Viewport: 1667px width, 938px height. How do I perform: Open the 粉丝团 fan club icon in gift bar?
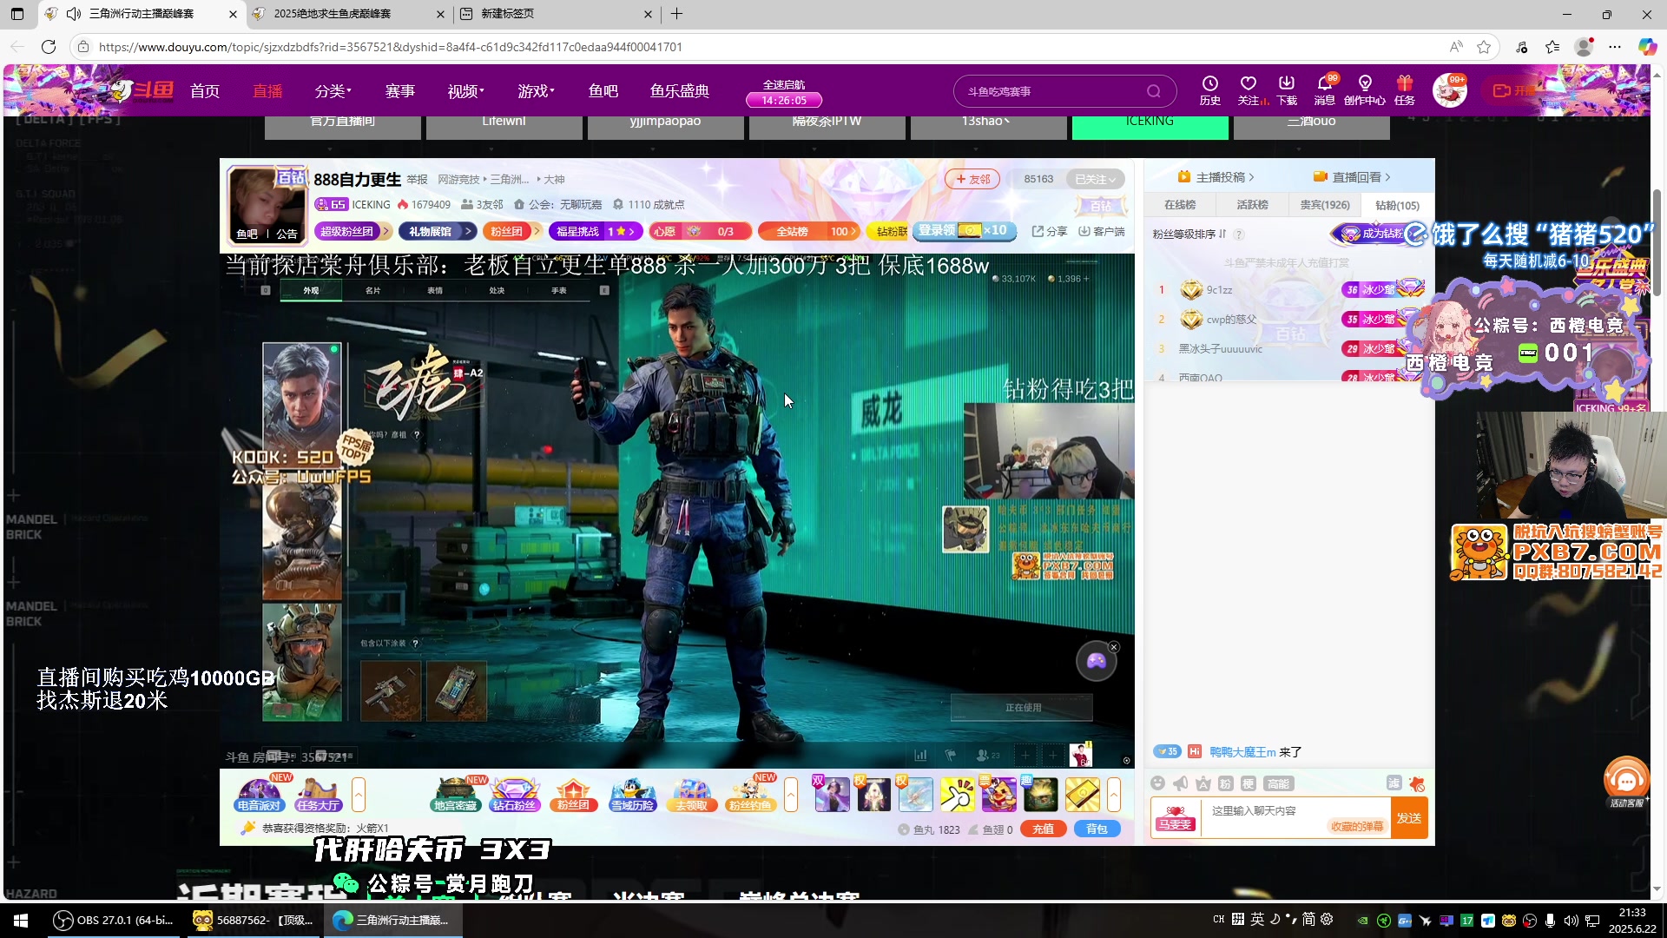tap(573, 795)
